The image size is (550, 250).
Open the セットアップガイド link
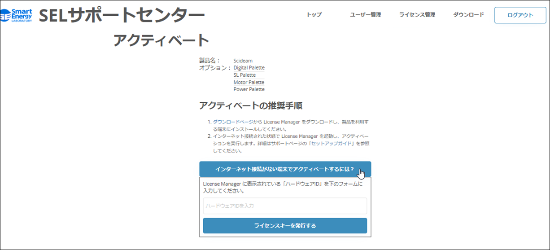click(x=332, y=143)
